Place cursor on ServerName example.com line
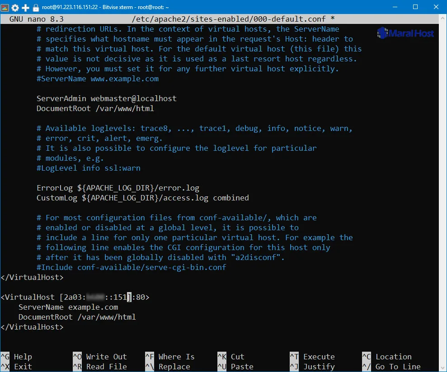The image size is (447, 372). click(68, 307)
